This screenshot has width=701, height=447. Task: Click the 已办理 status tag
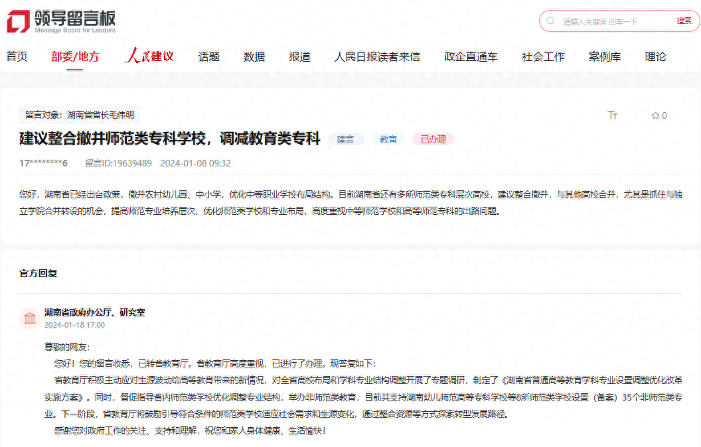click(x=433, y=139)
